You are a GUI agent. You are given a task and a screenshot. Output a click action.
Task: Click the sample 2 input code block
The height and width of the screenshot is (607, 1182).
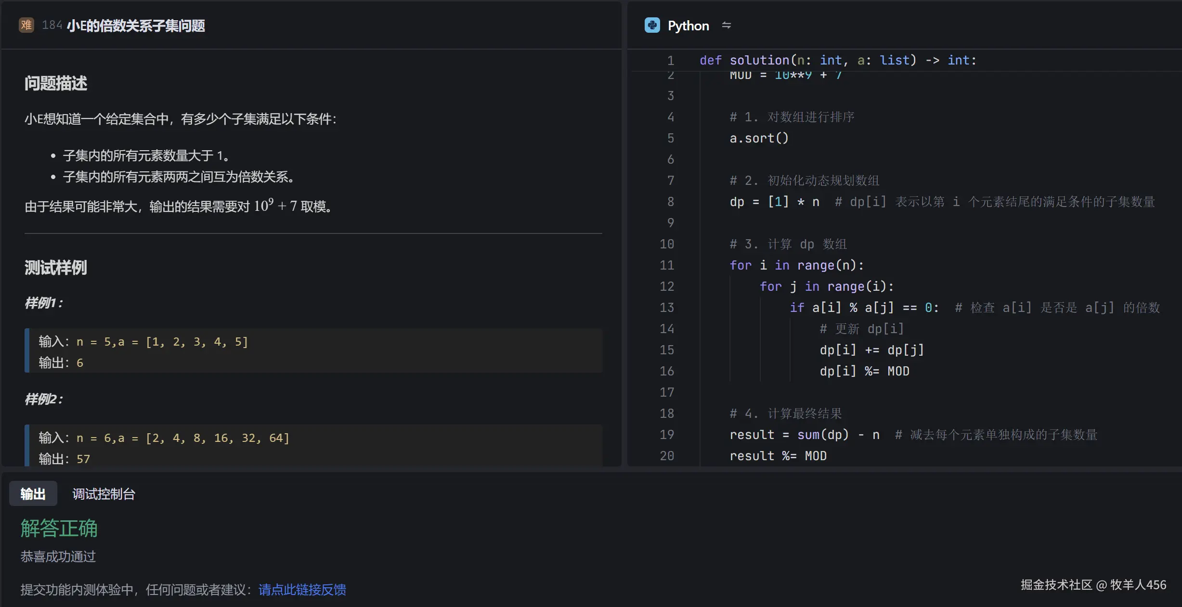tap(164, 438)
